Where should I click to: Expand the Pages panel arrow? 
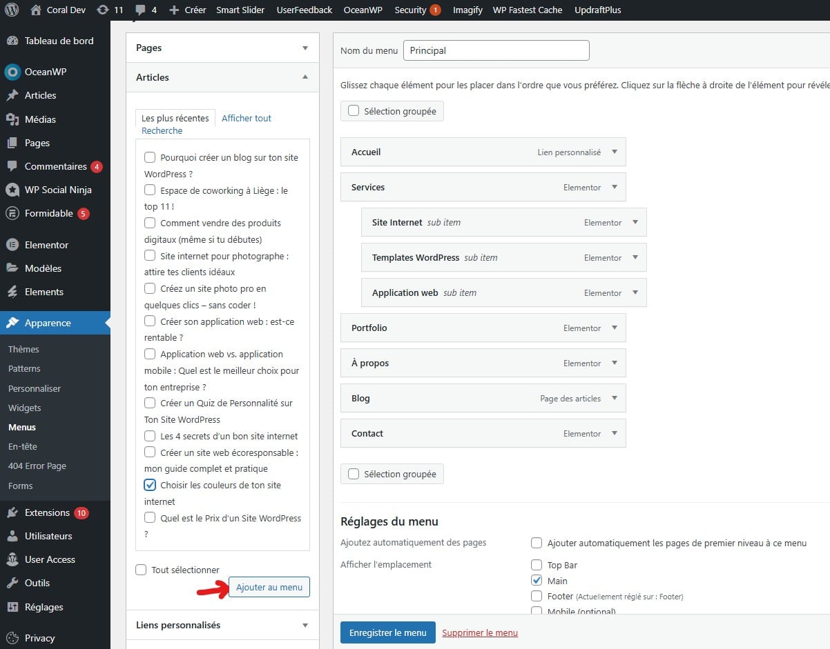coord(305,48)
